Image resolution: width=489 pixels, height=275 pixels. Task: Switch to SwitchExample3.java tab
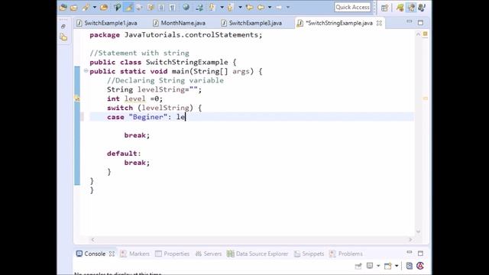251,23
